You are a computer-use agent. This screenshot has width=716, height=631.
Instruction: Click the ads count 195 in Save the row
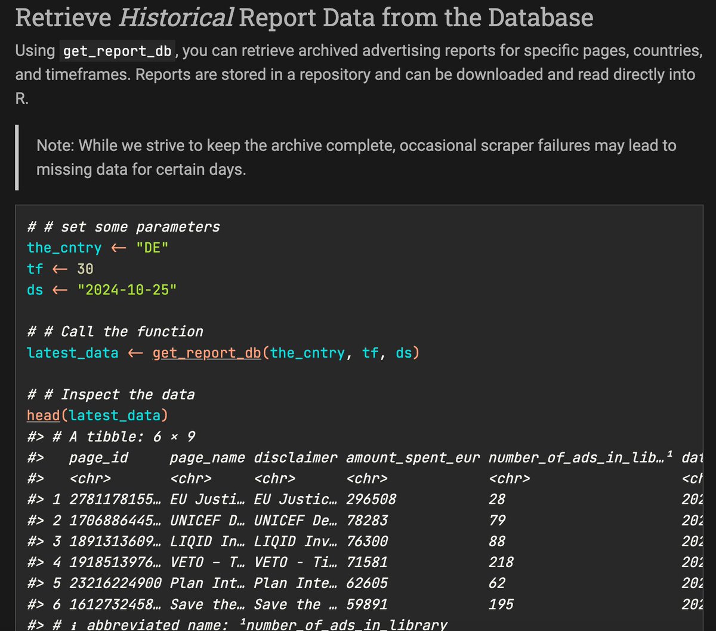coord(501,604)
